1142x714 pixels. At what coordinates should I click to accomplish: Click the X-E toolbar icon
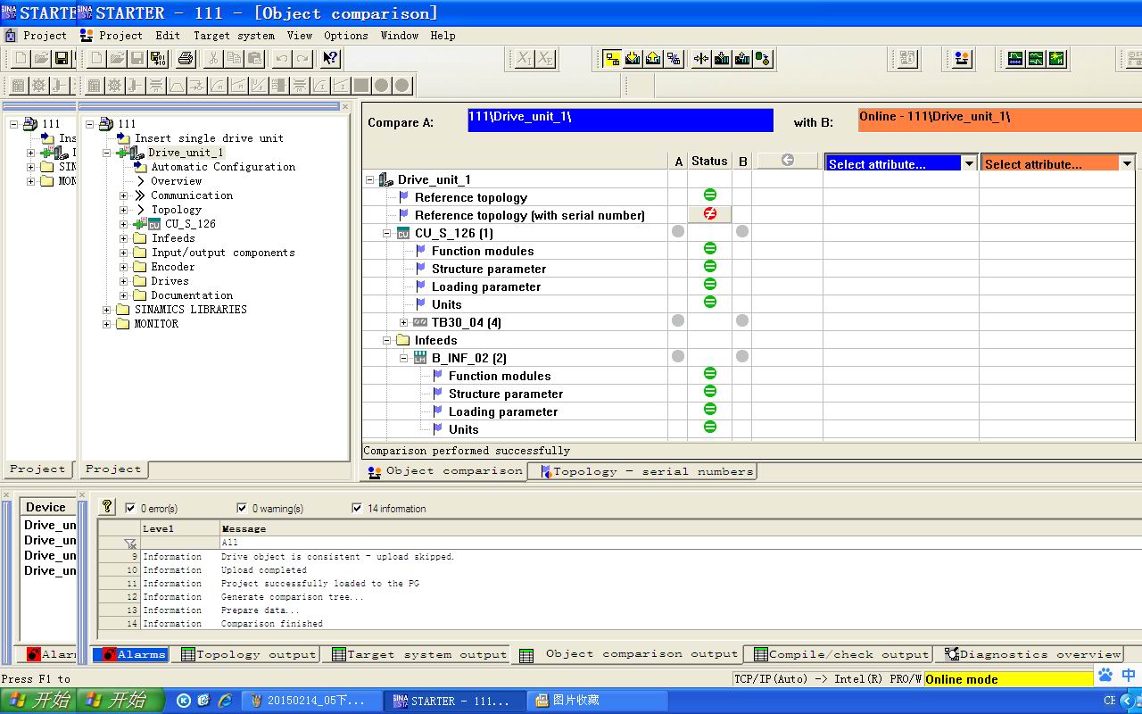[545, 59]
